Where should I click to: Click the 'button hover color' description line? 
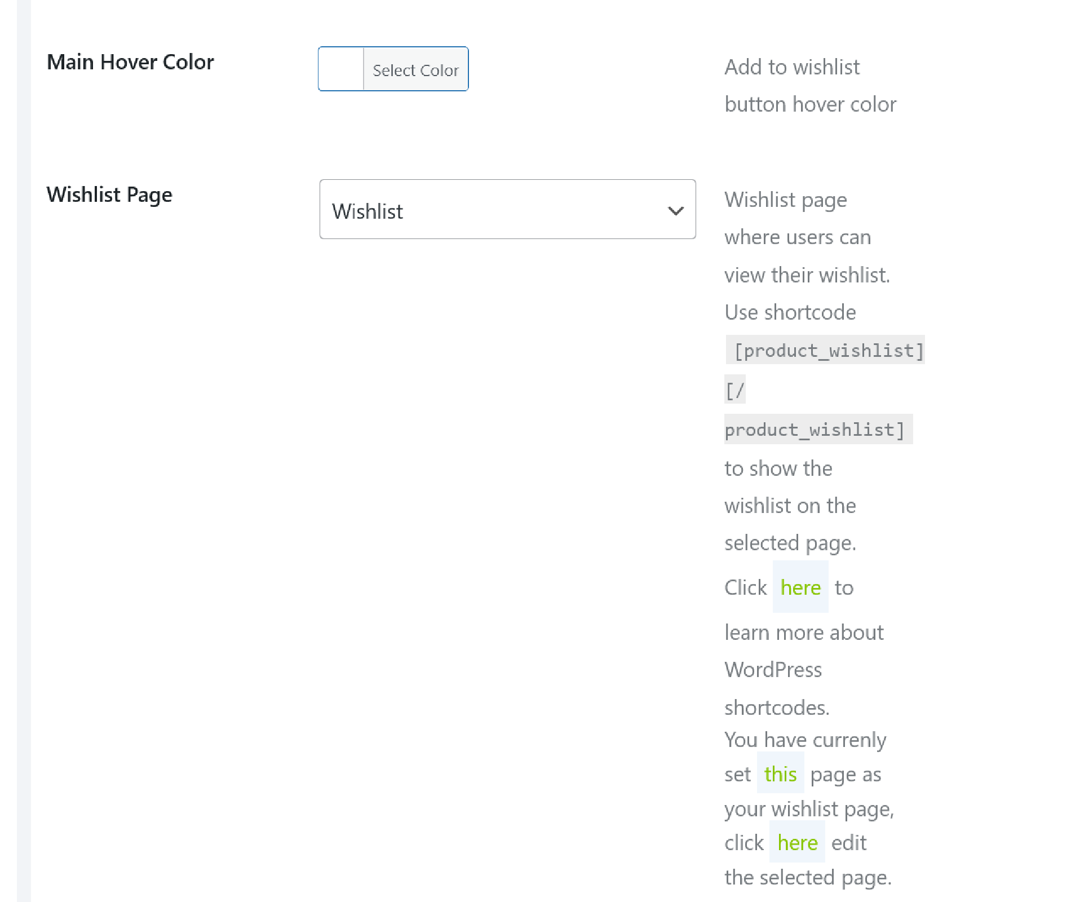(810, 104)
